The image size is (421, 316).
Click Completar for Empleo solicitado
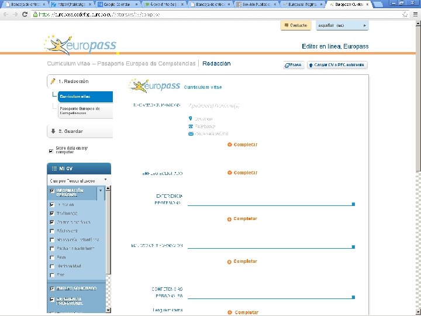pyautogui.click(x=243, y=173)
